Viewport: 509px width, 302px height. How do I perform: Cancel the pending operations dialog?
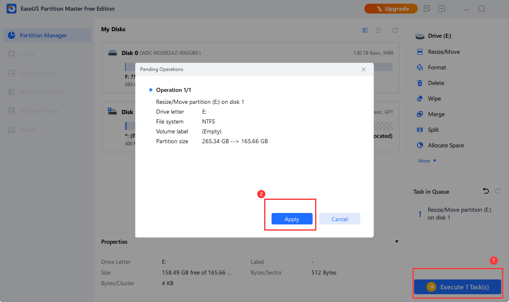coord(340,219)
